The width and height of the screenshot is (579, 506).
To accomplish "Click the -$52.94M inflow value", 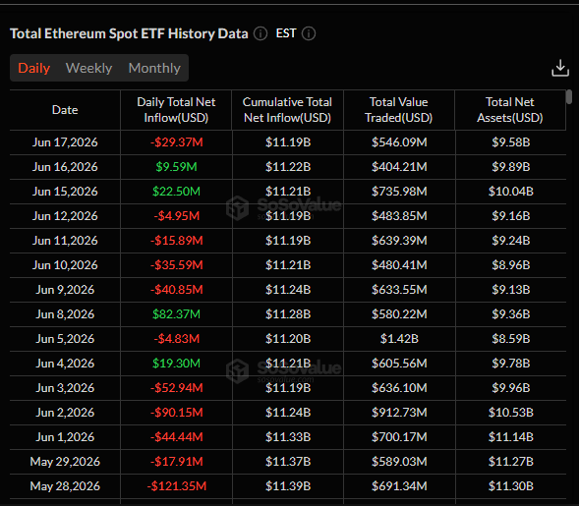I will coord(177,388).
